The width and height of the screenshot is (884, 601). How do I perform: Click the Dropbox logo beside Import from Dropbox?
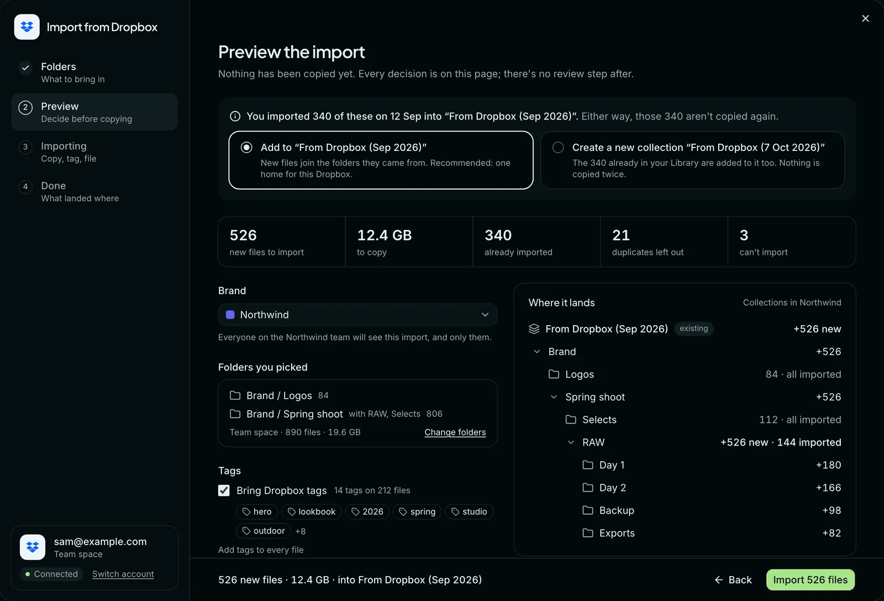point(27,27)
